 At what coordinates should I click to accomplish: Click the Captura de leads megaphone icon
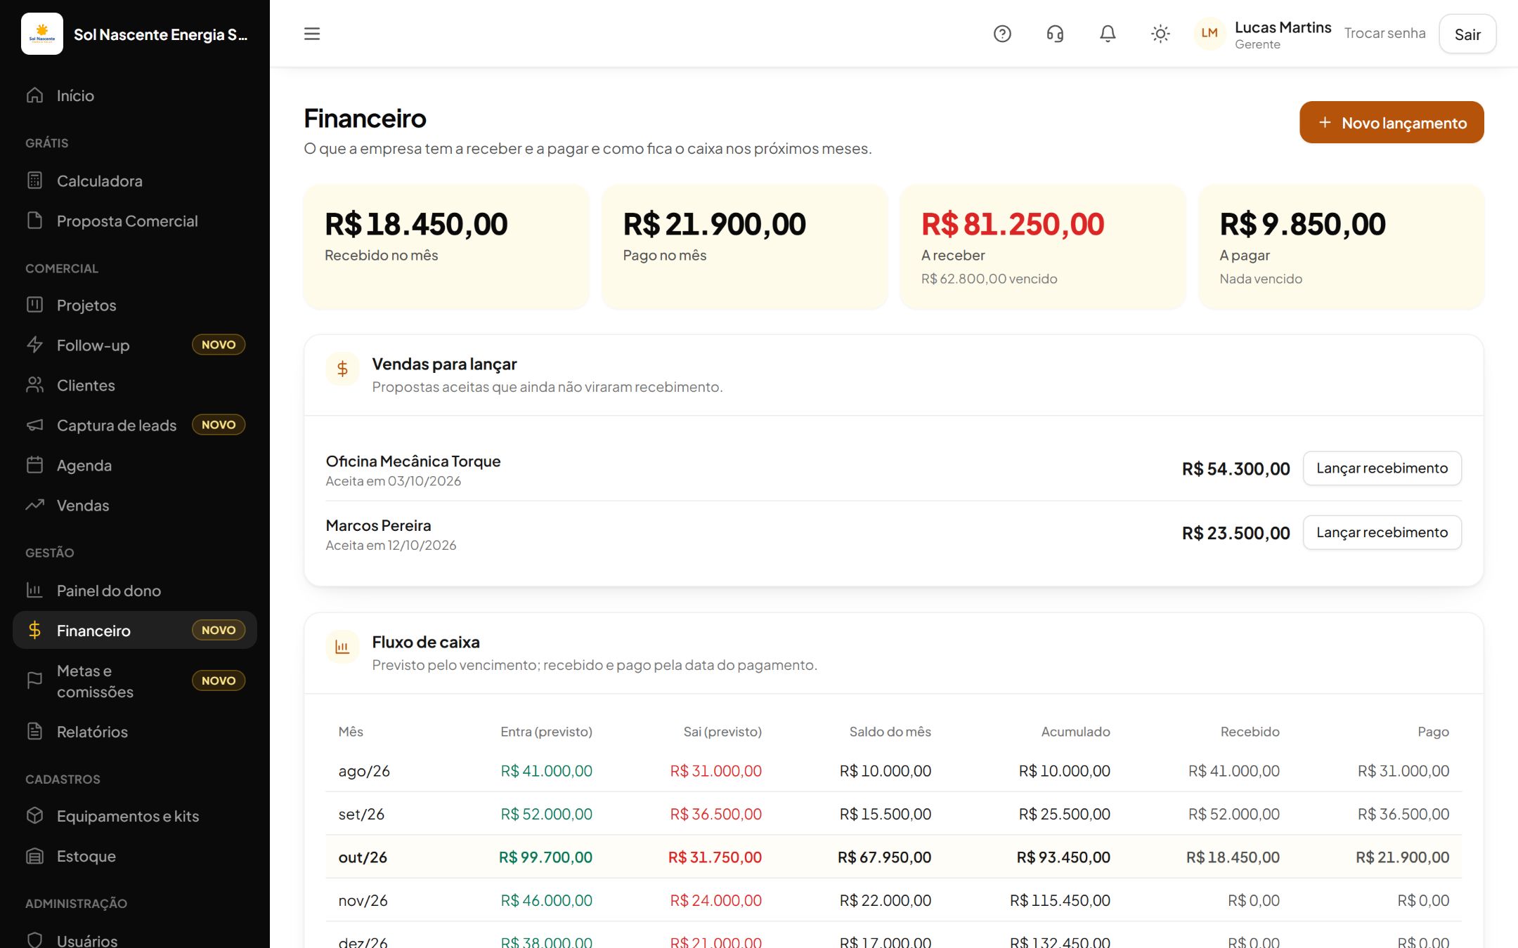pos(35,425)
